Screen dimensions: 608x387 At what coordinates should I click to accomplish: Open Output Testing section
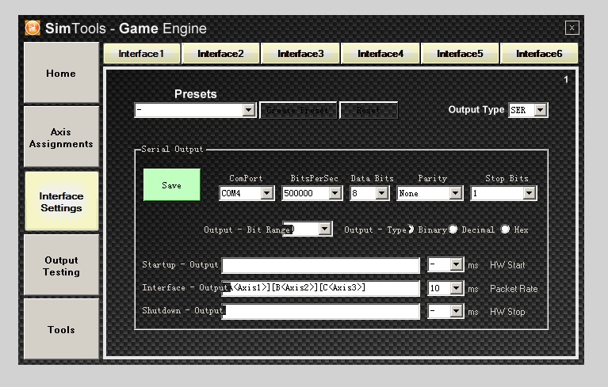click(61, 265)
